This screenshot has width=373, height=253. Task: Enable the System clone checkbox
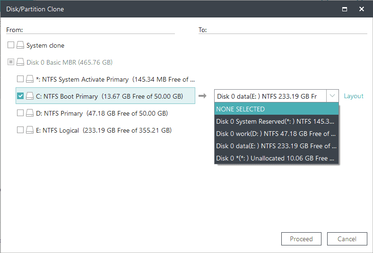pos(11,46)
